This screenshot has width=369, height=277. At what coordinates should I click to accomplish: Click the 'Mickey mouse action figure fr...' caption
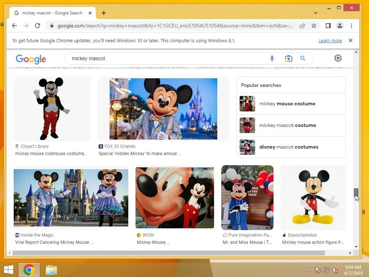(x=313, y=242)
